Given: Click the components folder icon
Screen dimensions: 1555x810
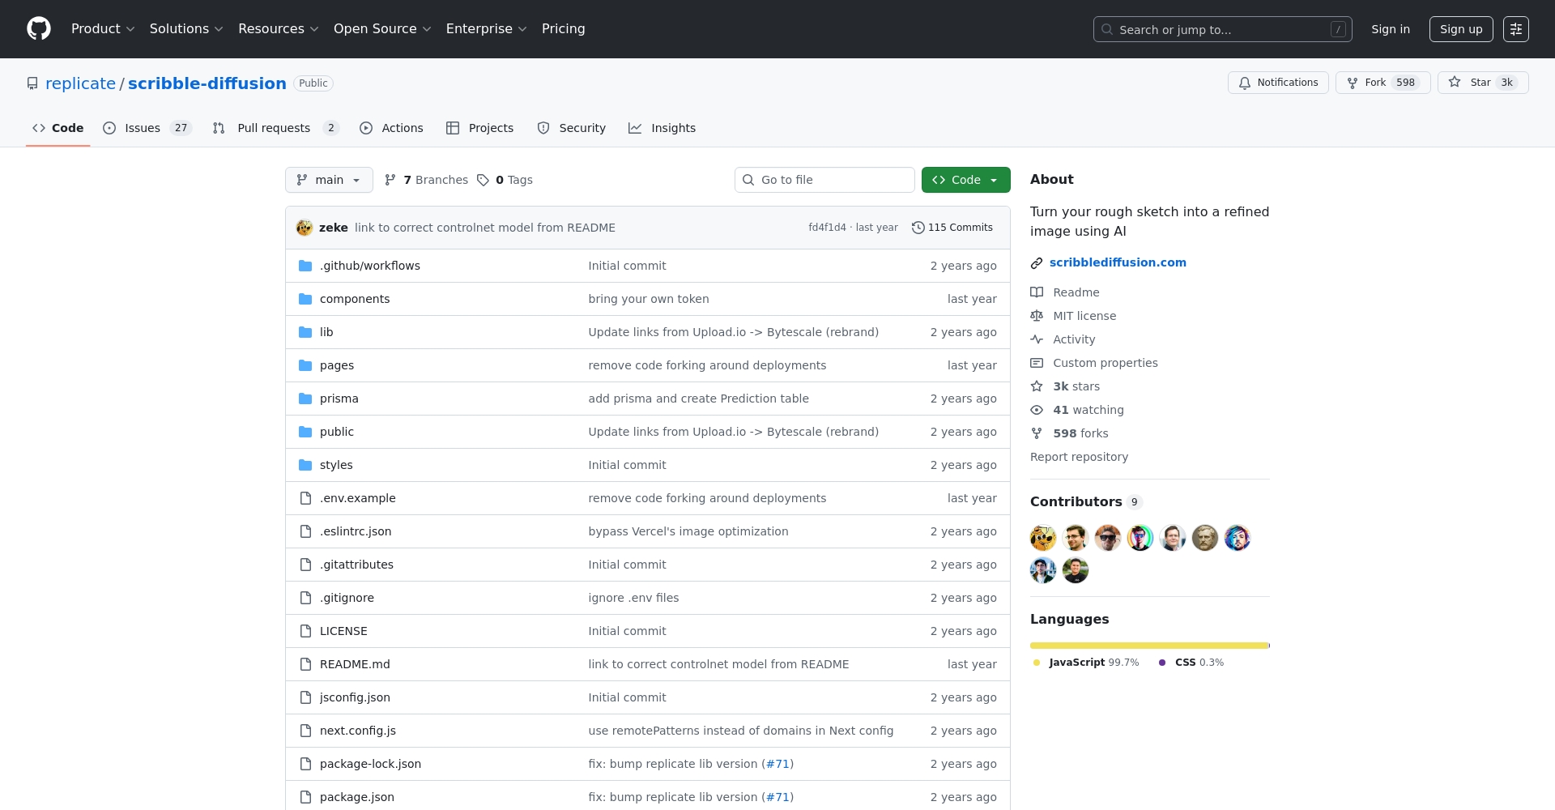Looking at the screenshot, I should coord(305,299).
